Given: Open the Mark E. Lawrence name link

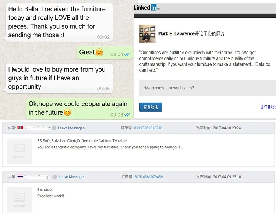Looking at the screenshot, I should (176, 34).
